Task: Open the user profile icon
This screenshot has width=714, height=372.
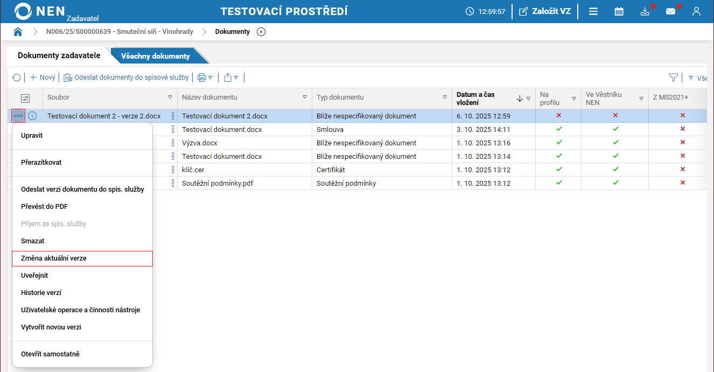Action: pyautogui.click(x=696, y=11)
